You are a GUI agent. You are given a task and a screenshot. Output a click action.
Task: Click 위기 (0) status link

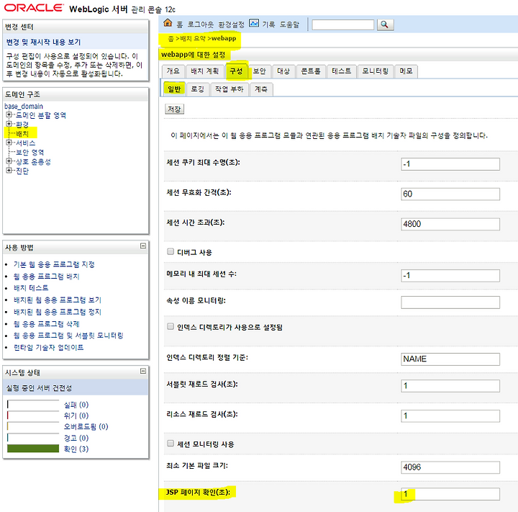(76, 416)
